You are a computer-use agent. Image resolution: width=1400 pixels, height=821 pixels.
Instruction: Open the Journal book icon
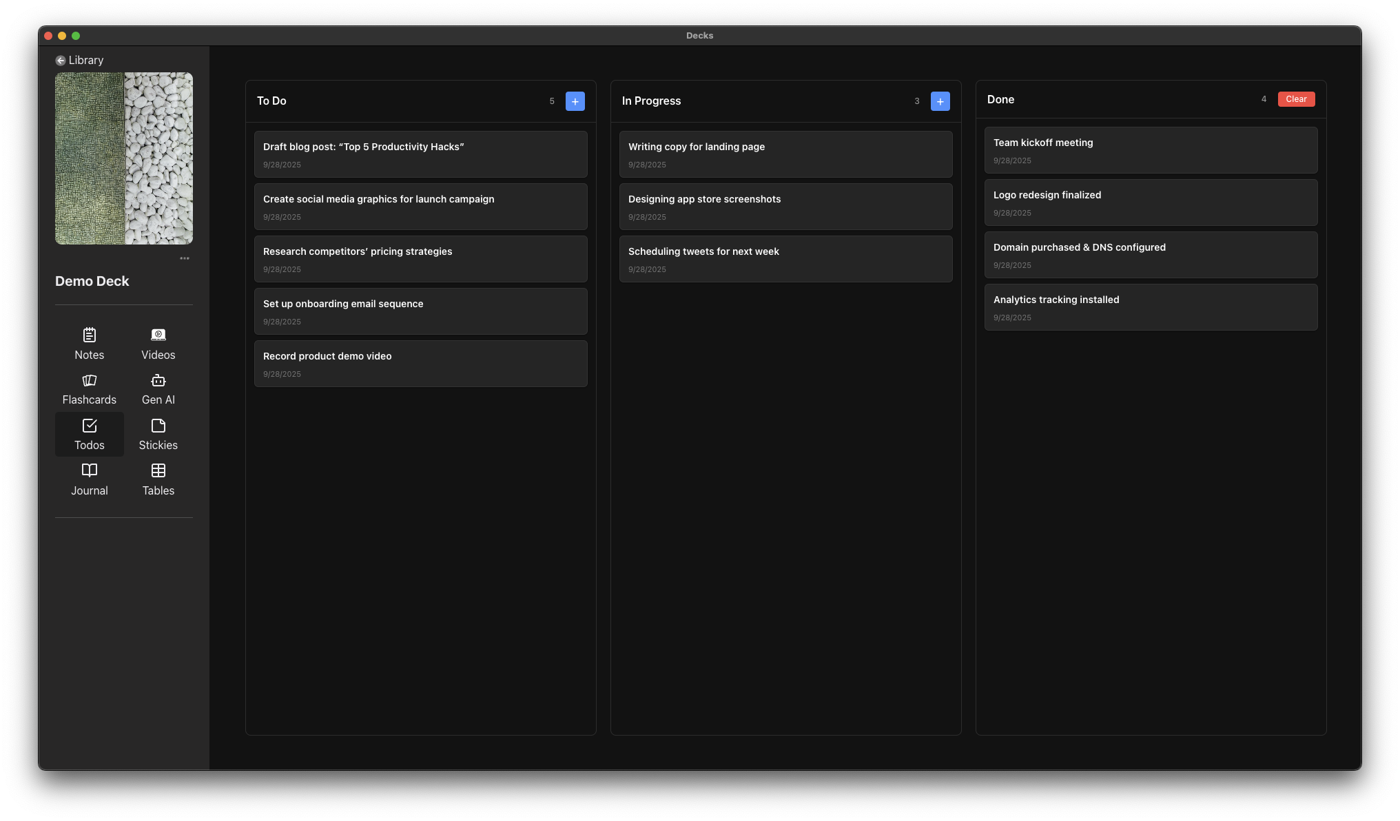[x=90, y=471]
